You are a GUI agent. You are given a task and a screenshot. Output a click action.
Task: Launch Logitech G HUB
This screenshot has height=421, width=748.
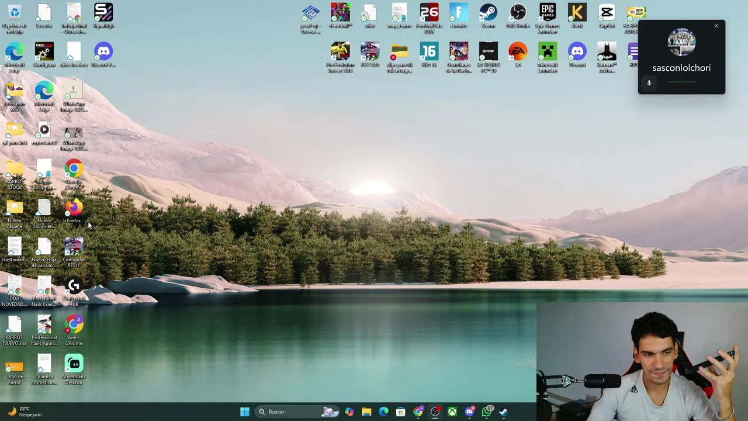click(x=74, y=292)
